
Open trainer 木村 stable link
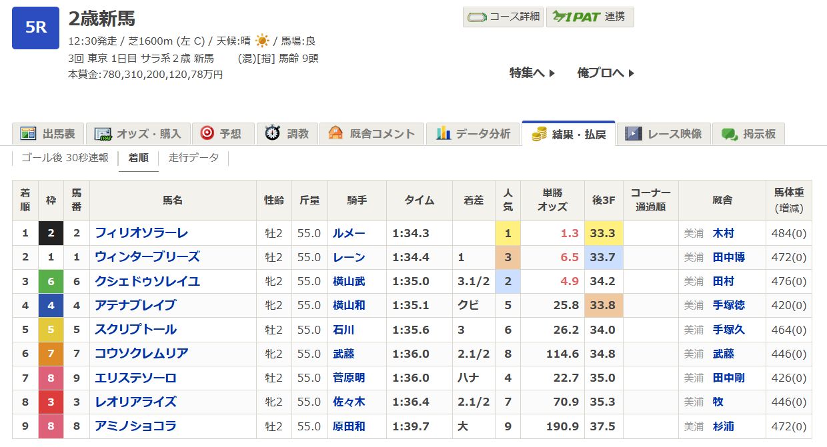point(723,234)
